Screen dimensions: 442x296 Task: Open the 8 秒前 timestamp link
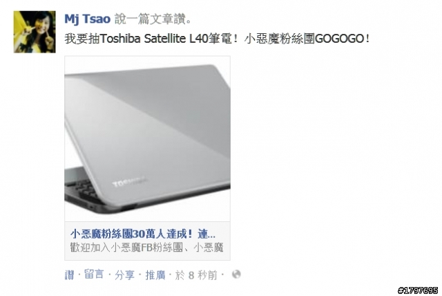202,275
